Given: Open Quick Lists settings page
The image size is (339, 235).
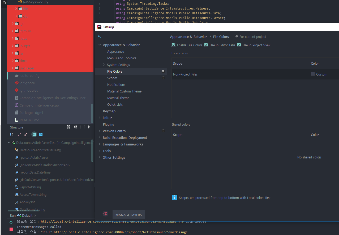Looking at the screenshot, I should coord(115,104).
